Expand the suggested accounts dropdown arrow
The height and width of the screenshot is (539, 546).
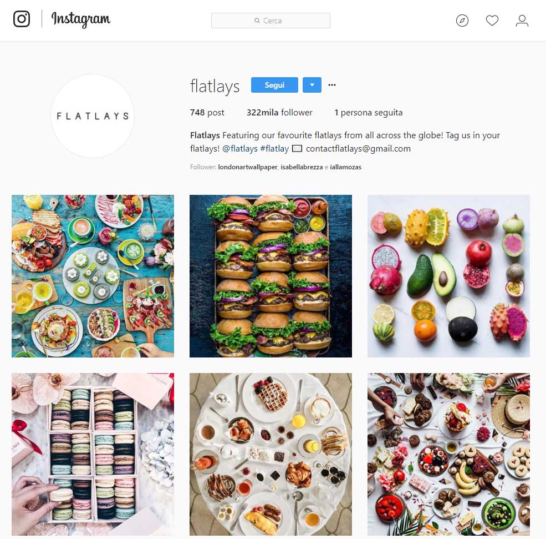click(x=312, y=85)
